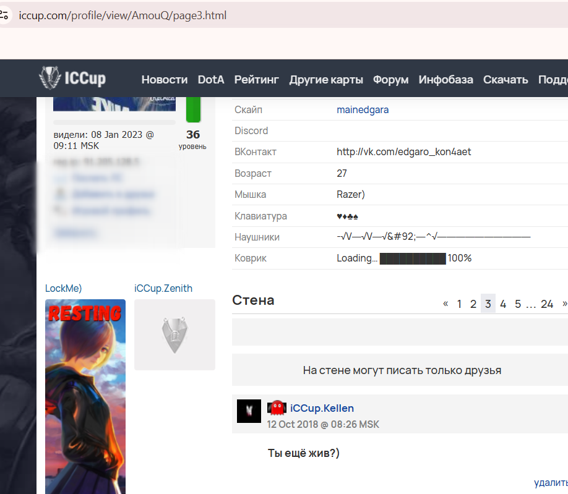
Task: Click the Discord label row
Action: (x=251, y=130)
